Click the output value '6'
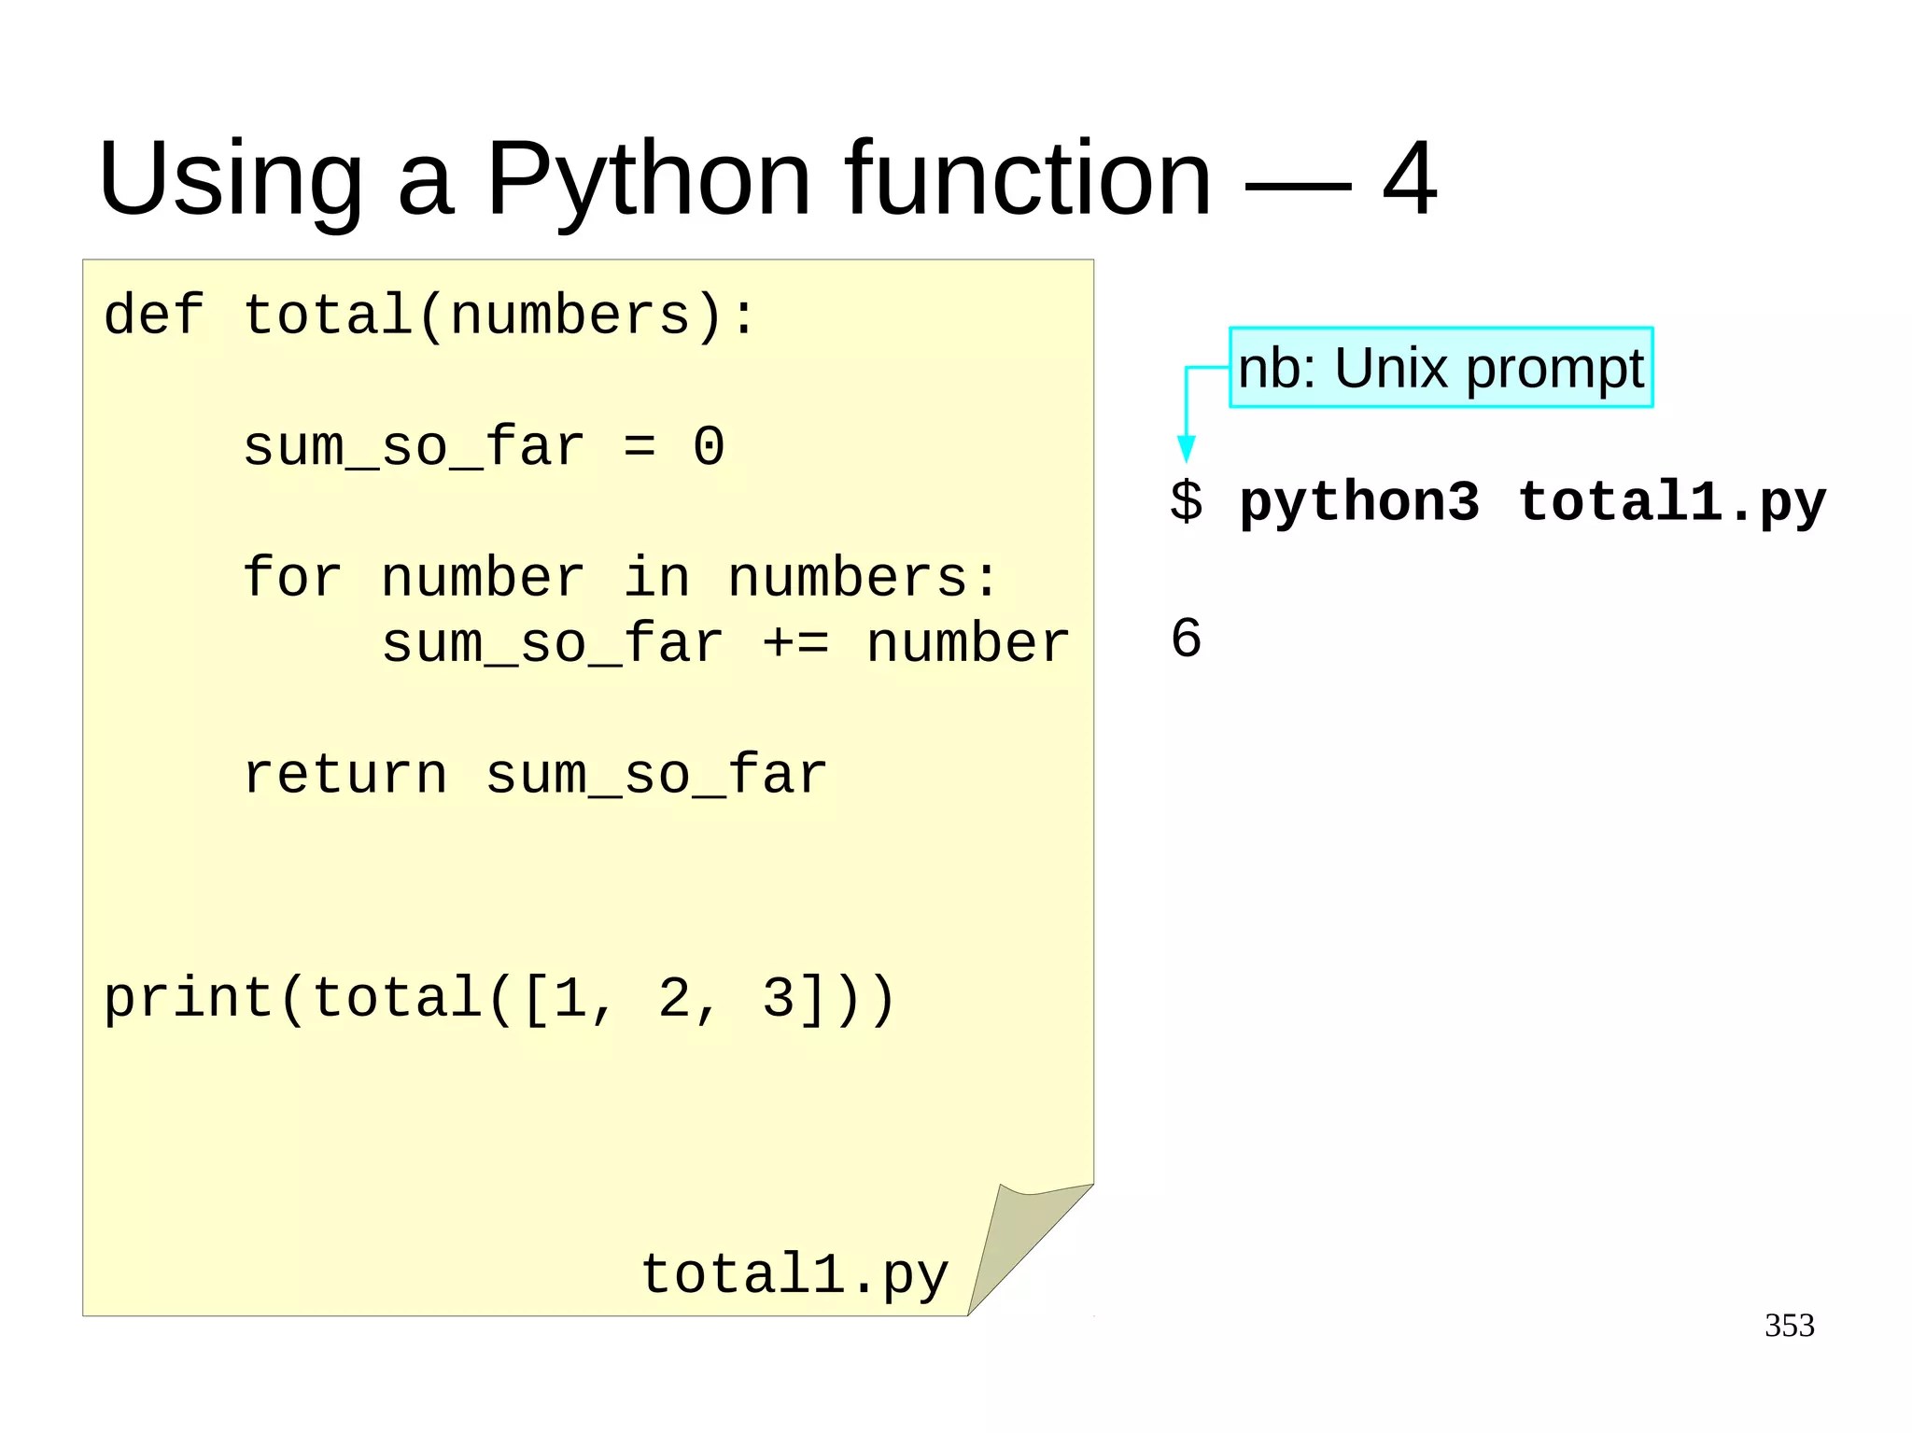1912x1433 pixels. coord(1187,639)
